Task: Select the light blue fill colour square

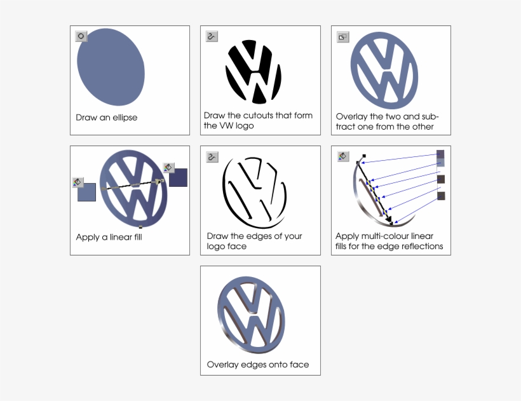Action: [x=86, y=192]
